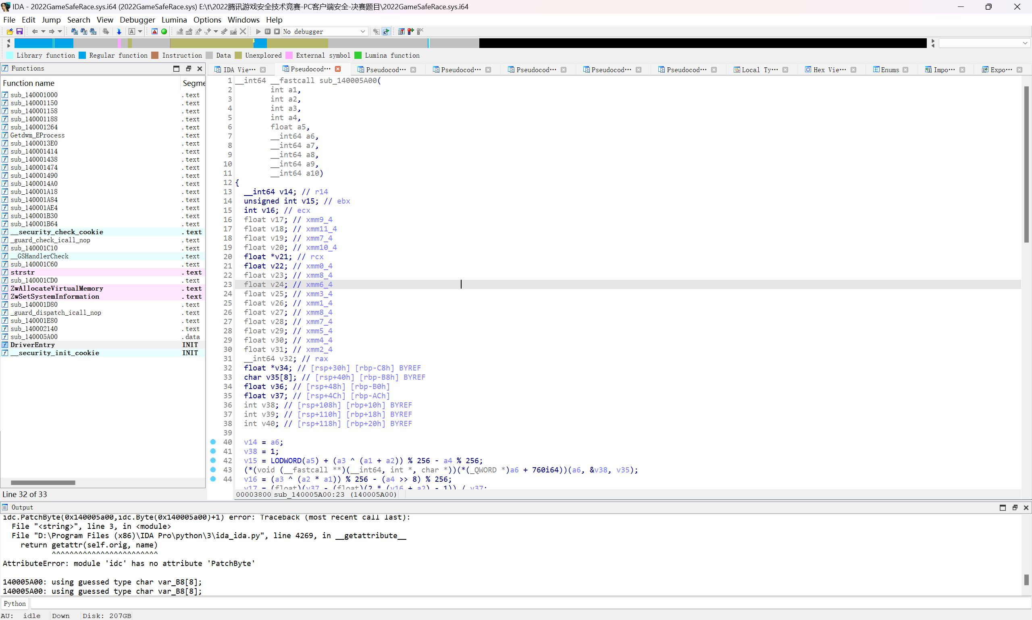This screenshot has width=1032, height=620.
Task: Open the Debugger menu
Action: [137, 20]
